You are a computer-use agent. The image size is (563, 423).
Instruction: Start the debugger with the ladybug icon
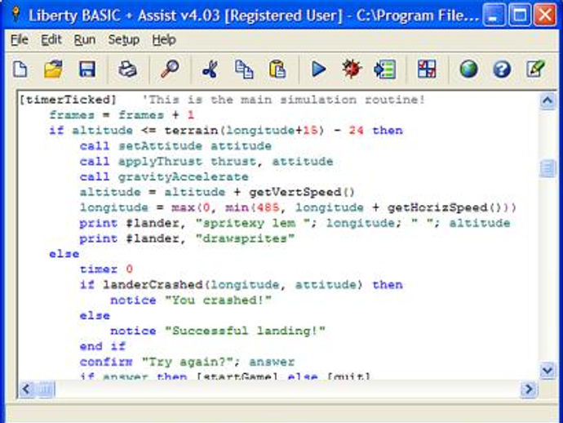[351, 69]
